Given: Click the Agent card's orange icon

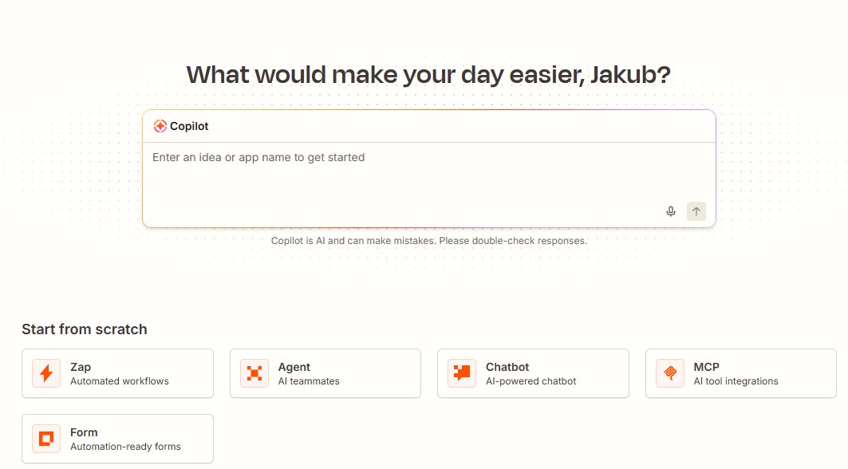Looking at the screenshot, I should [254, 373].
